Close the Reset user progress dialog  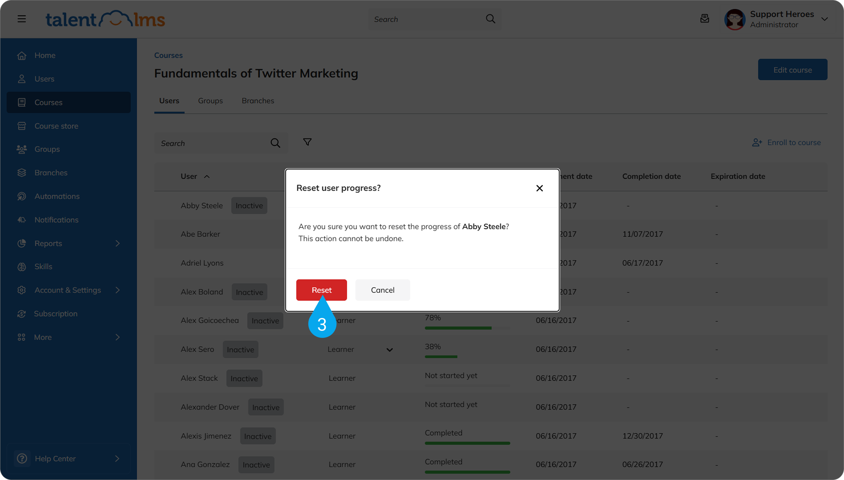coord(539,188)
